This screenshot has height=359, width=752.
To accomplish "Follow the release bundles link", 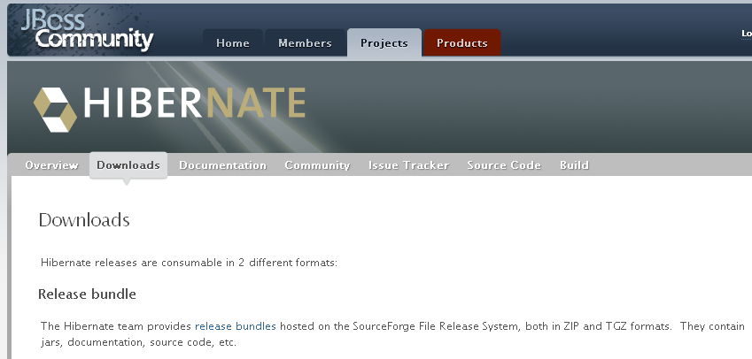I will [236, 326].
